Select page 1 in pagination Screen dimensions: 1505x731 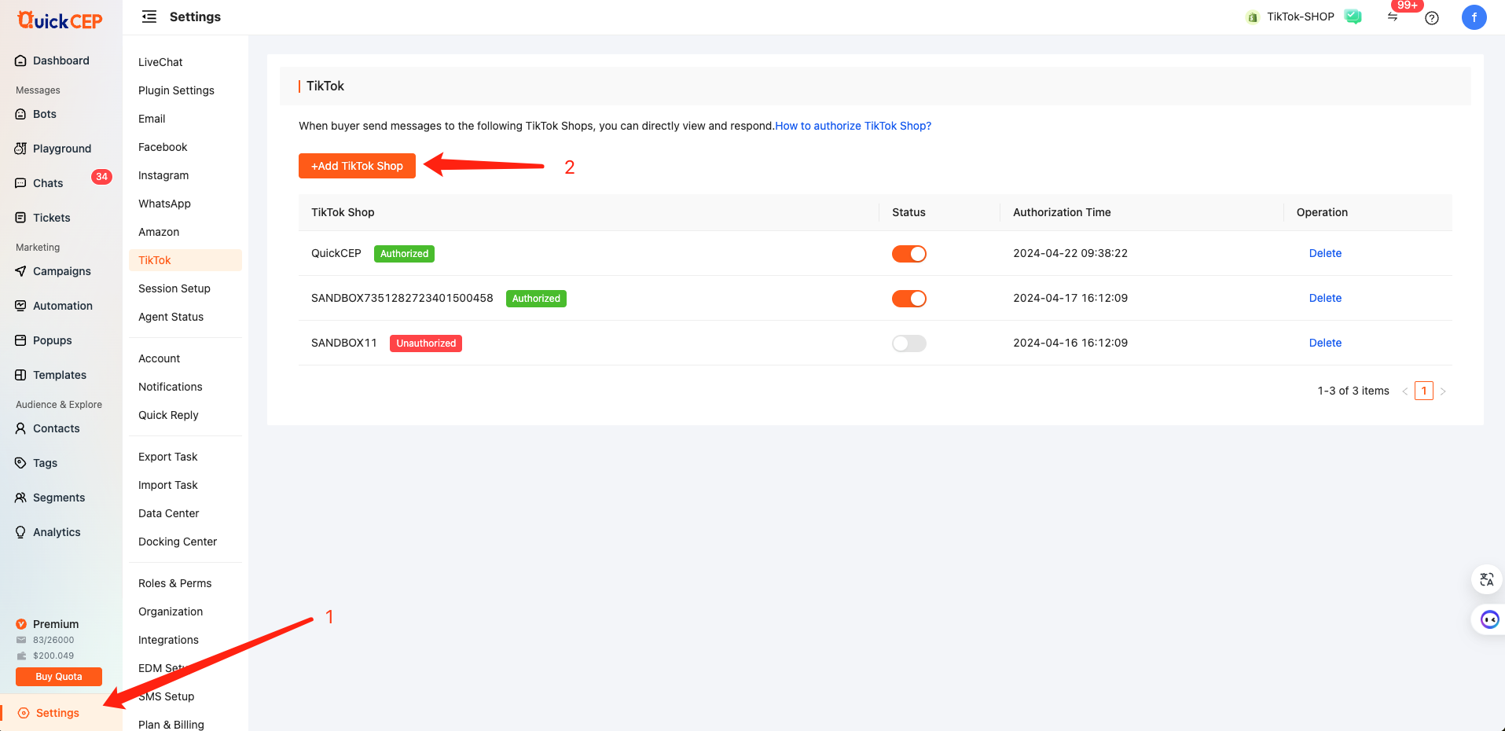[x=1423, y=391]
